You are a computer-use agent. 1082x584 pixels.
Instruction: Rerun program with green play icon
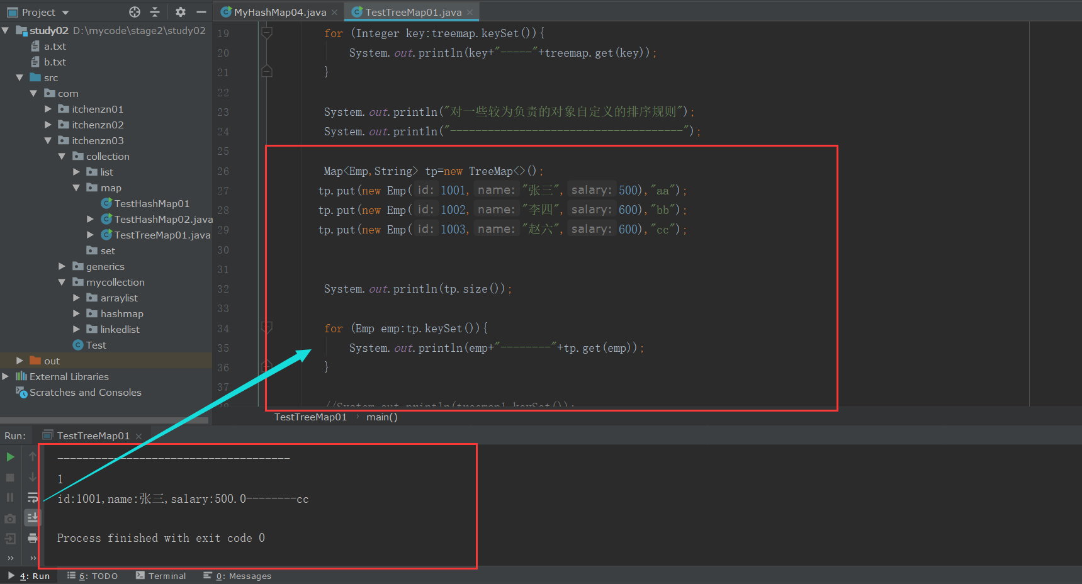tap(10, 457)
